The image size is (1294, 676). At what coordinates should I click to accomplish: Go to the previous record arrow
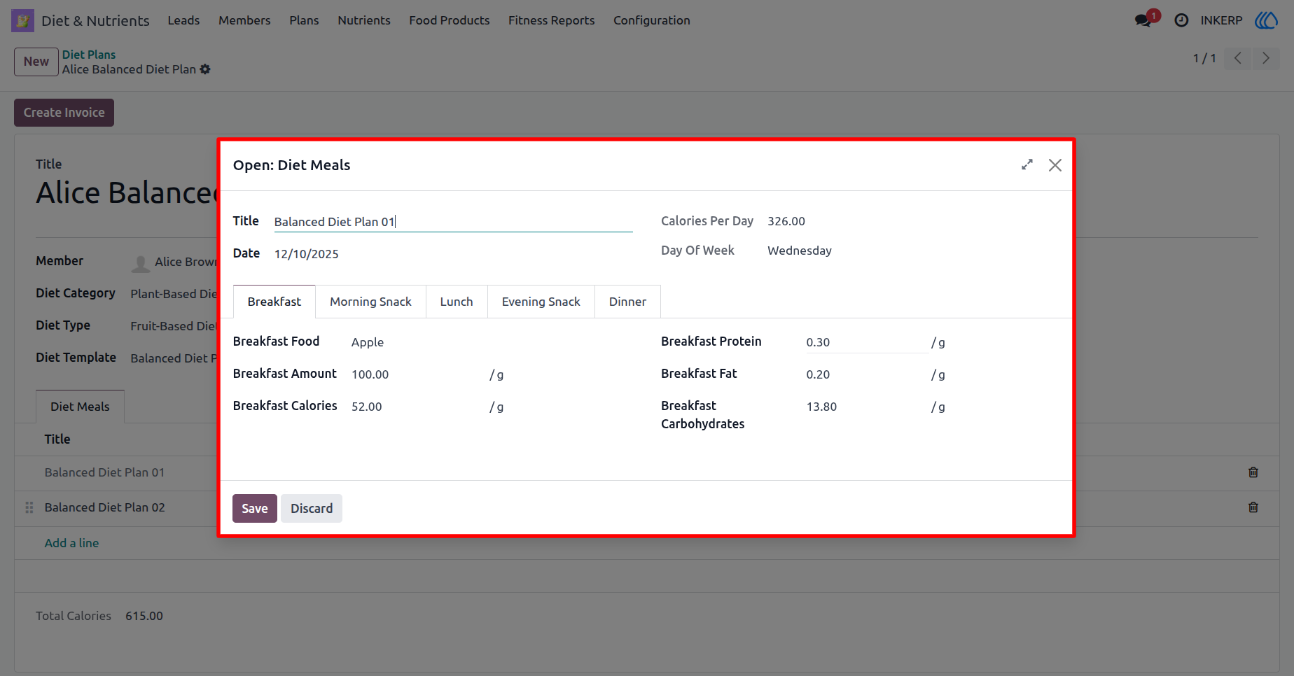point(1238,58)
